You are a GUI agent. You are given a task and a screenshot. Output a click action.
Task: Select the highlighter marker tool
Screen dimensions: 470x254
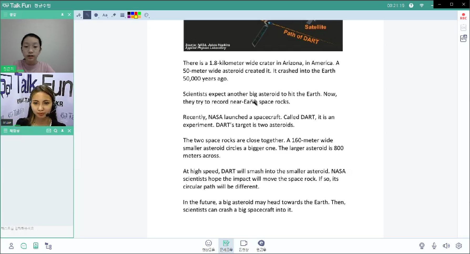(x=87, y=15)
